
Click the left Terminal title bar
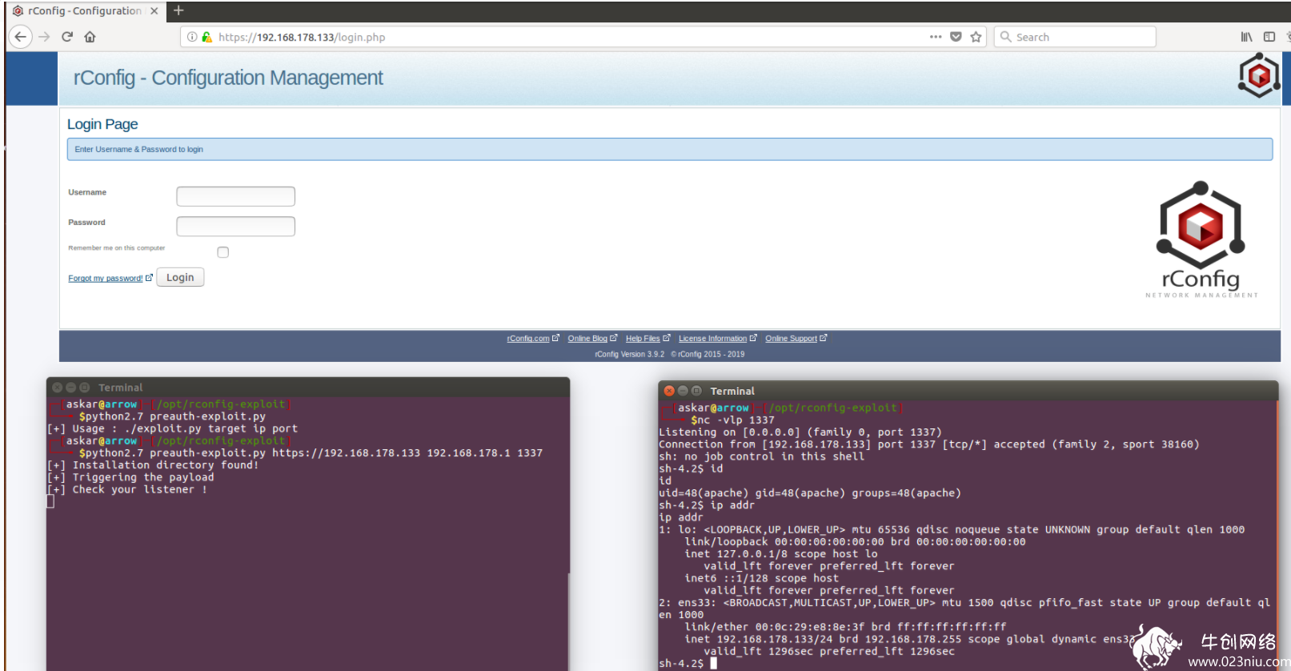(x=308, y=388)
